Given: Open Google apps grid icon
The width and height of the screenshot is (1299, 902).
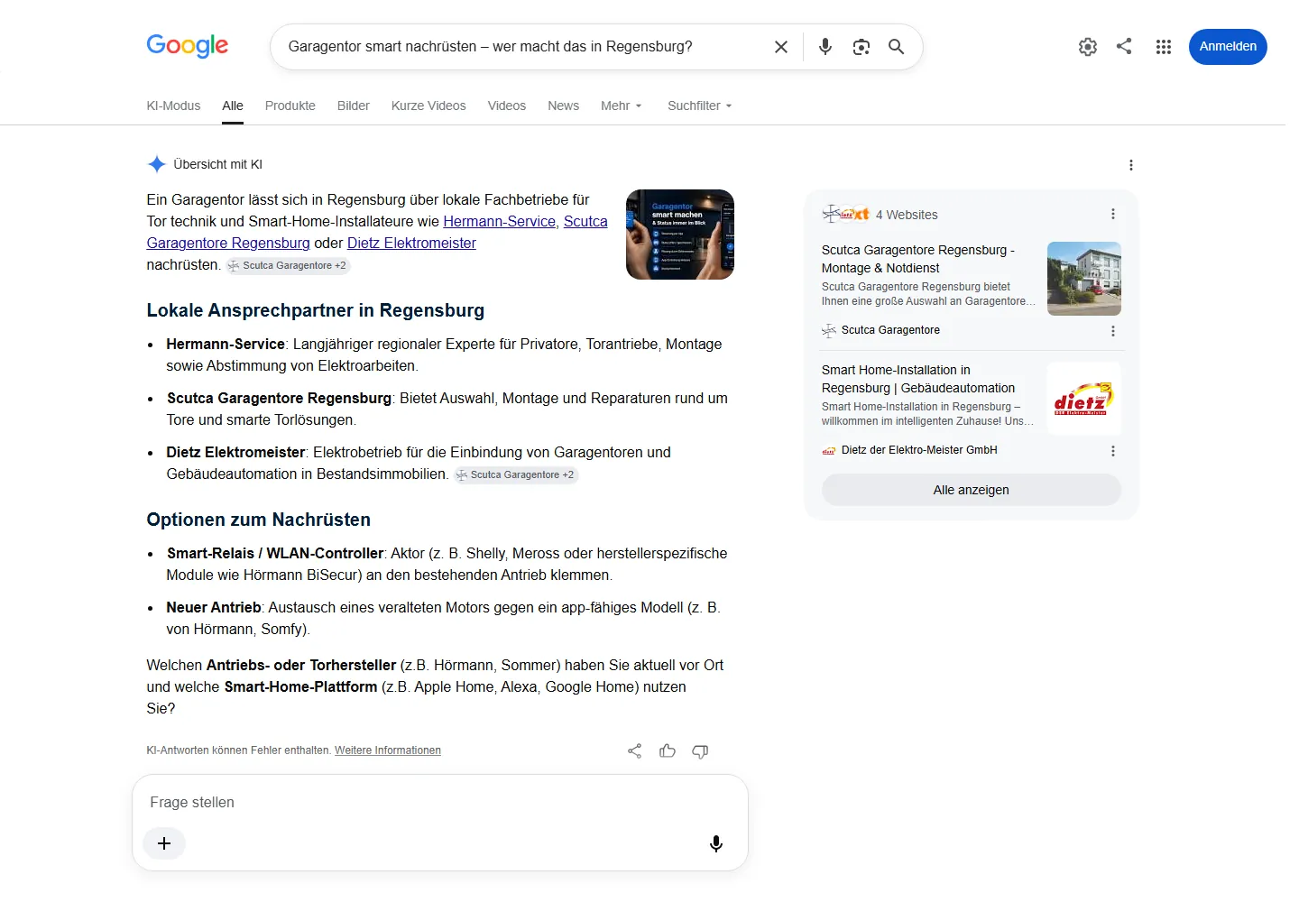Looking at the screenshot, I should [1164, 47].
